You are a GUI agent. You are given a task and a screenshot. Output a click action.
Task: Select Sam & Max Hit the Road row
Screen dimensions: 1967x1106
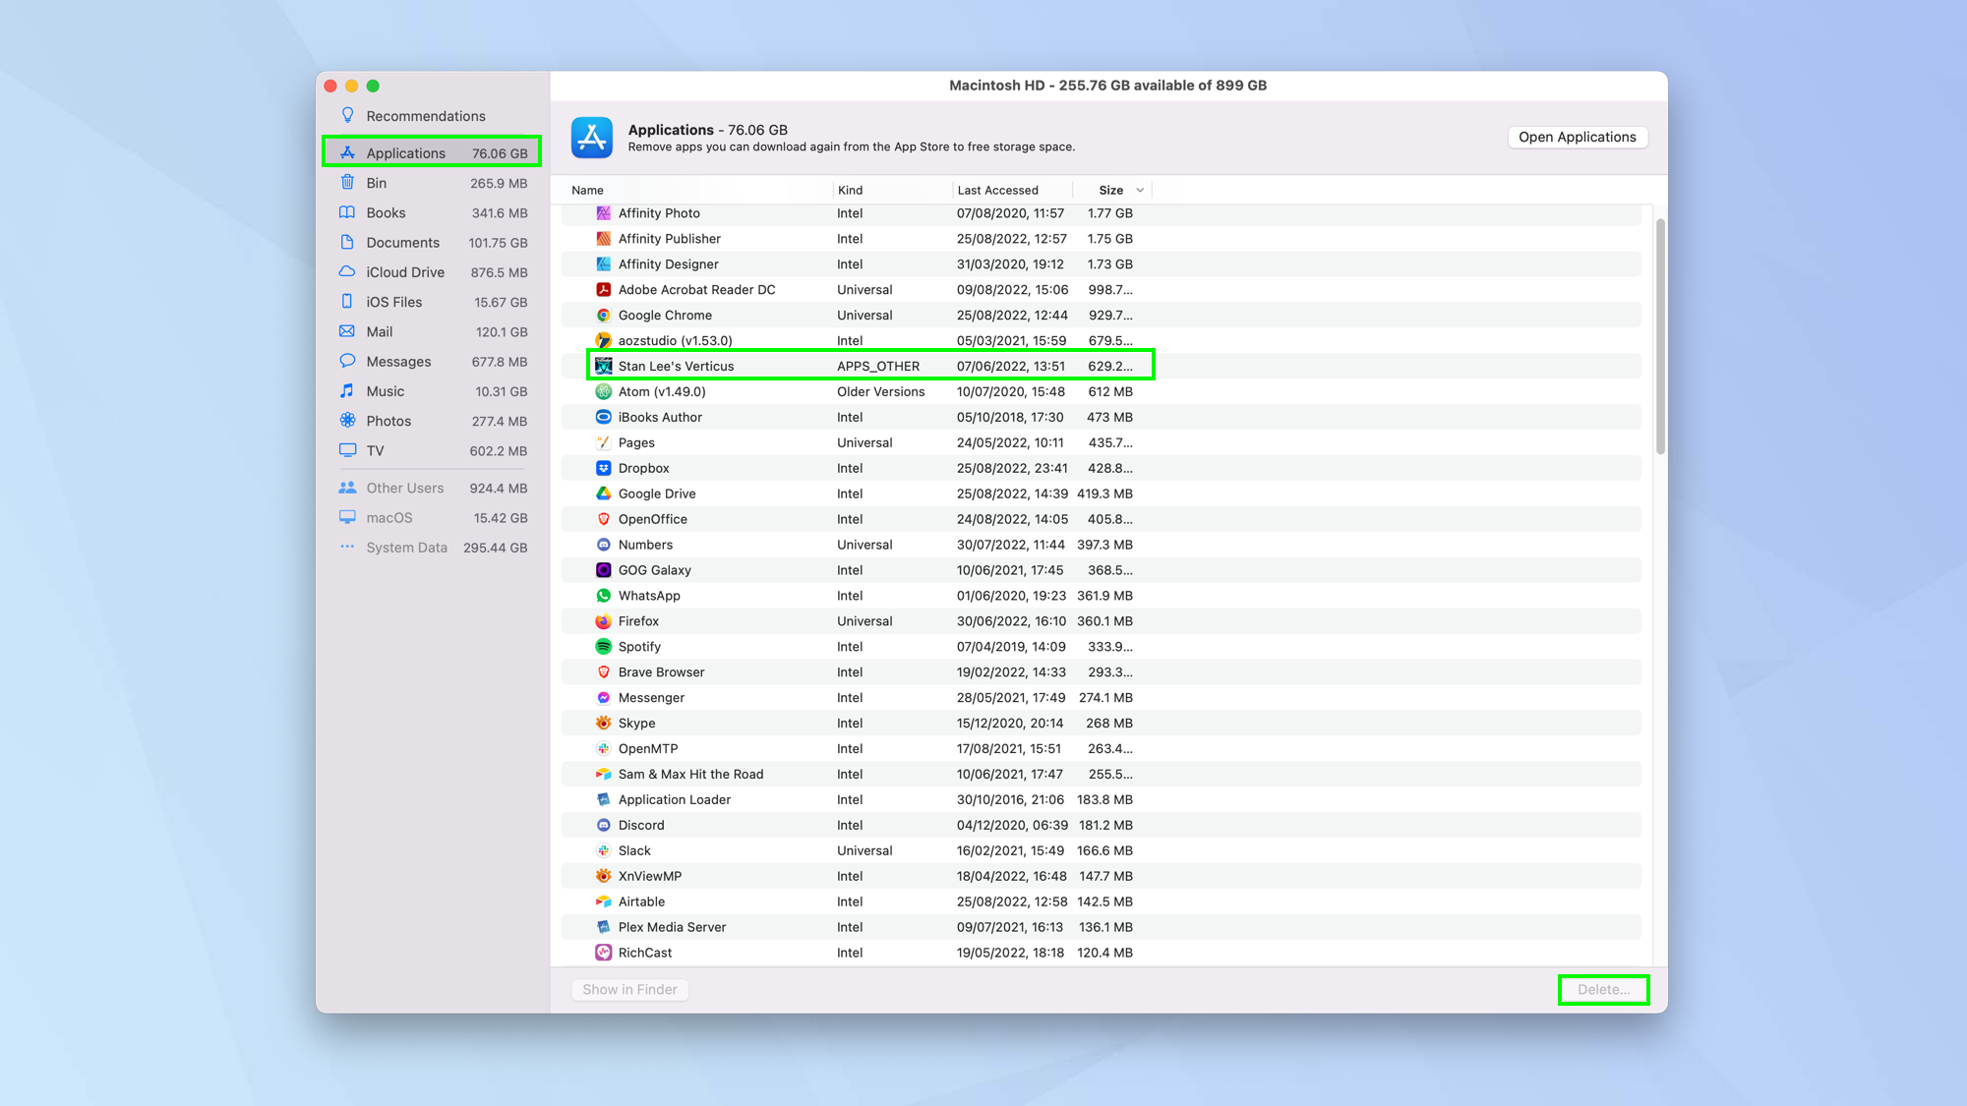pyautogui.click(x=1101, y=774)
